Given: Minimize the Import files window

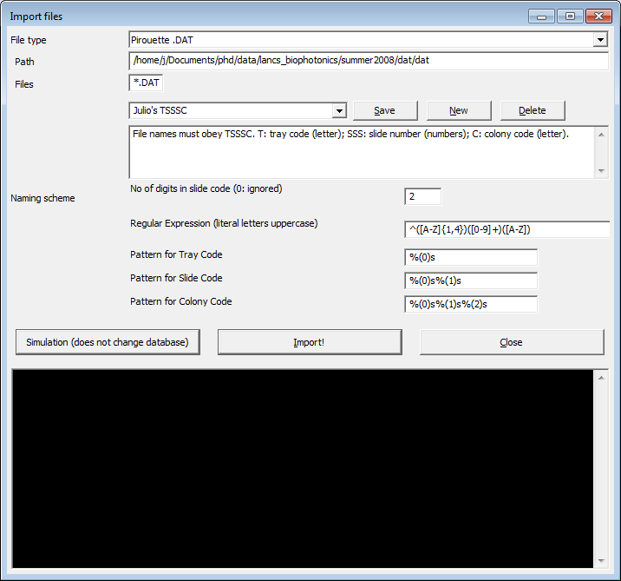Looking at the screenshot, I should point(541,17).
